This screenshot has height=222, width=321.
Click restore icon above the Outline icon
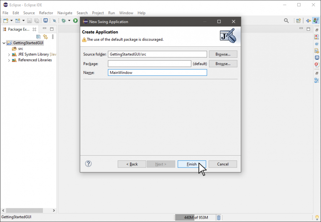click(317, 73)
